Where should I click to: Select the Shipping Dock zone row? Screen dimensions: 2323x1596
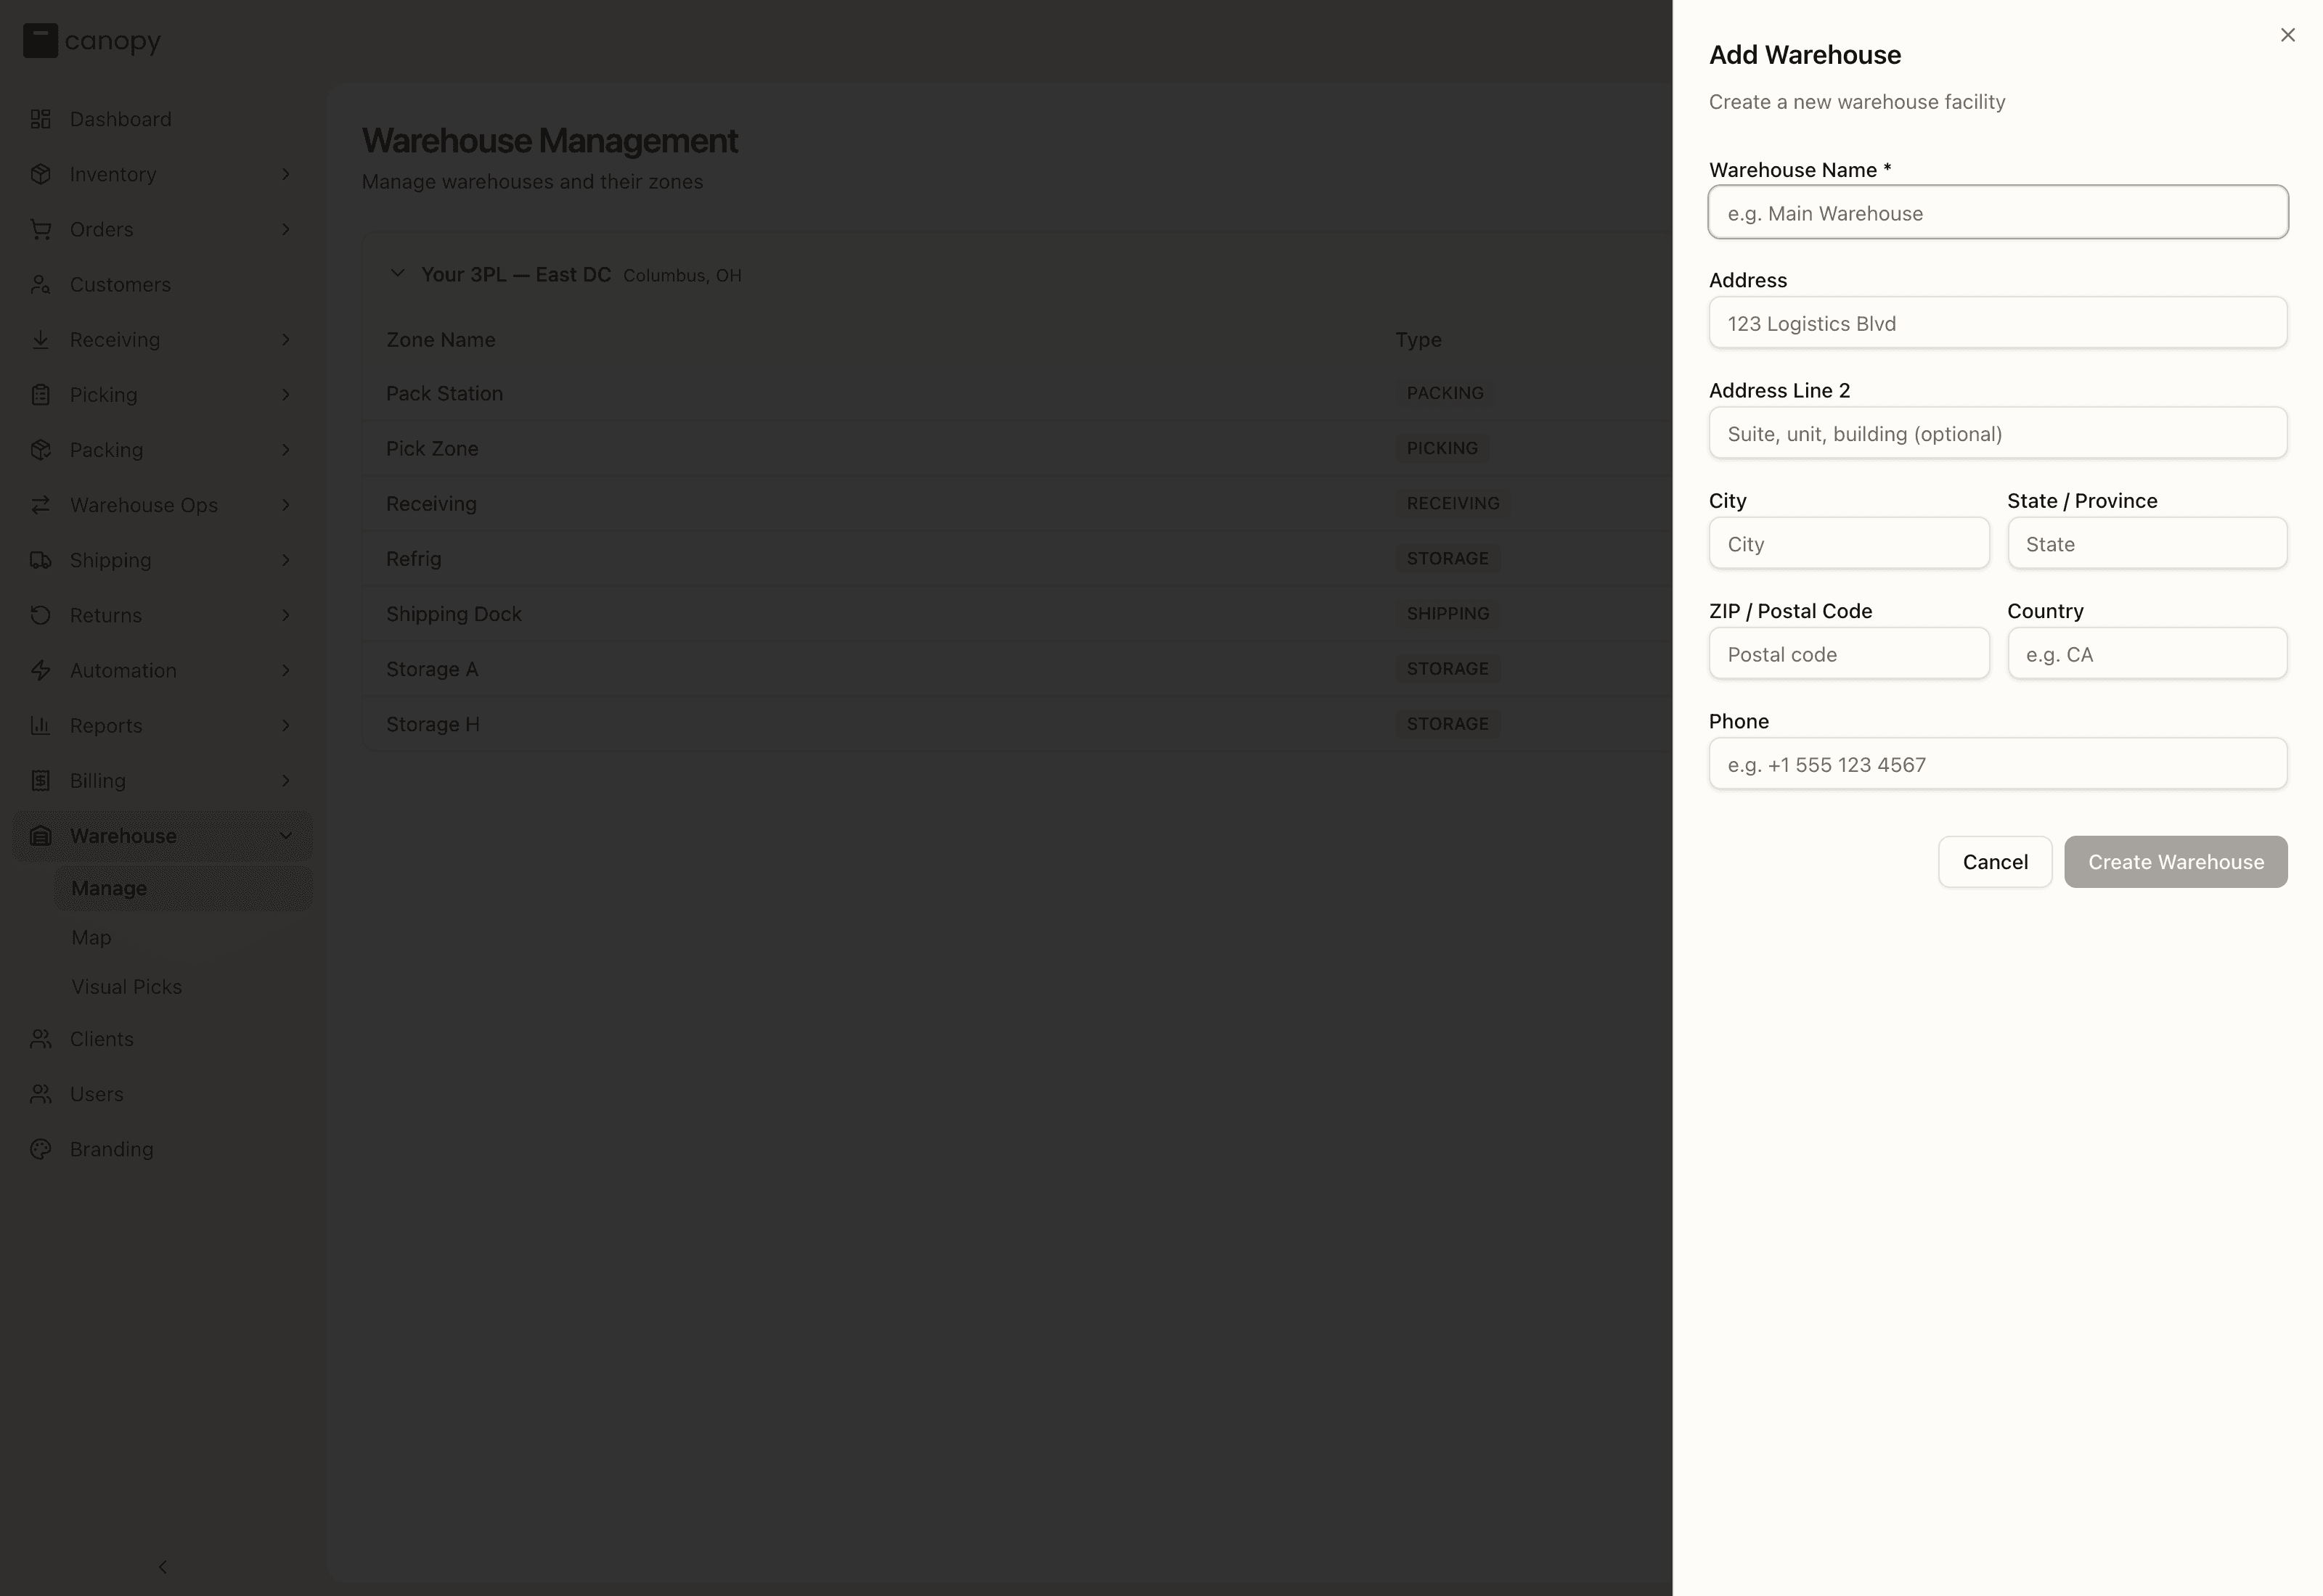pos(1018,613)
